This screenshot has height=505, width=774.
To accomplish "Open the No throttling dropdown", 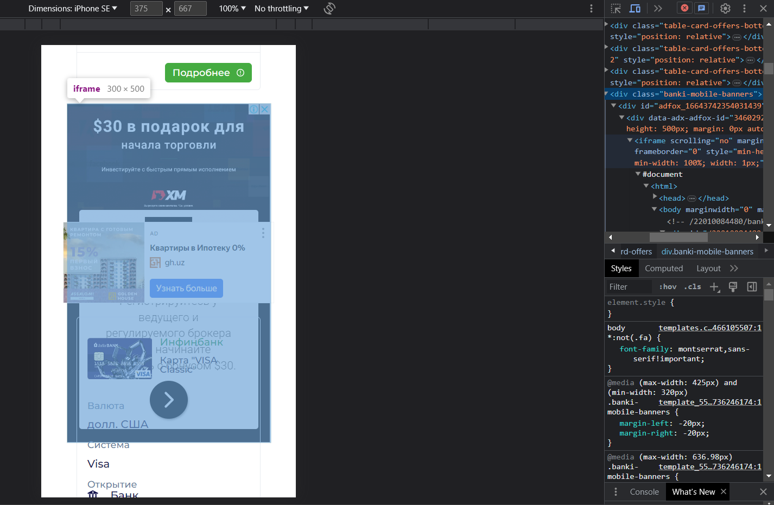I will click(282, 8).
